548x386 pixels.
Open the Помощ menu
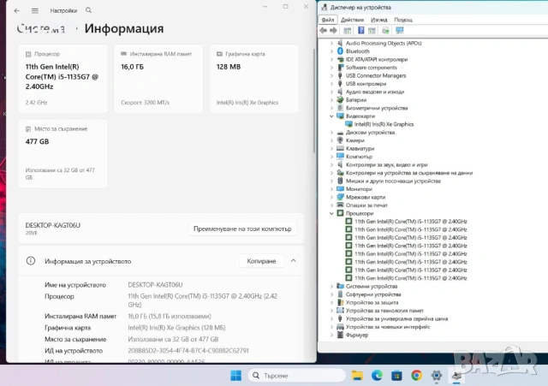403,20
